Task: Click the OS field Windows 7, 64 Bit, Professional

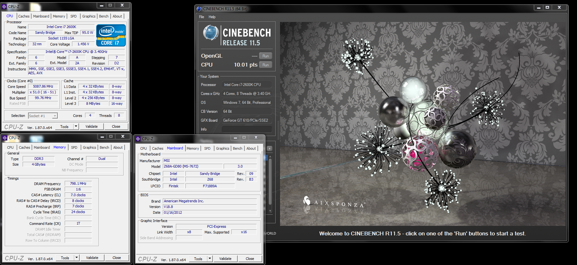Action: 247,103
